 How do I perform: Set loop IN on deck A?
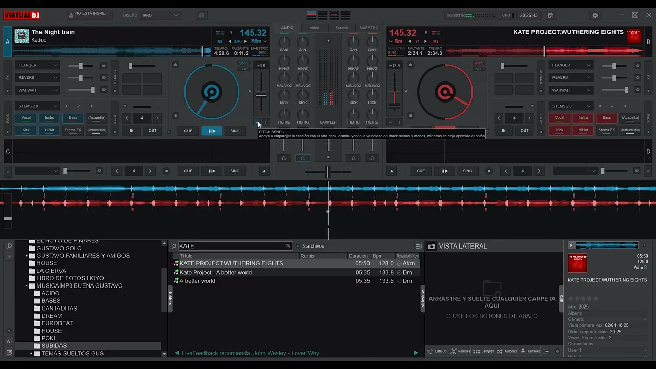(x=132, y=131)
